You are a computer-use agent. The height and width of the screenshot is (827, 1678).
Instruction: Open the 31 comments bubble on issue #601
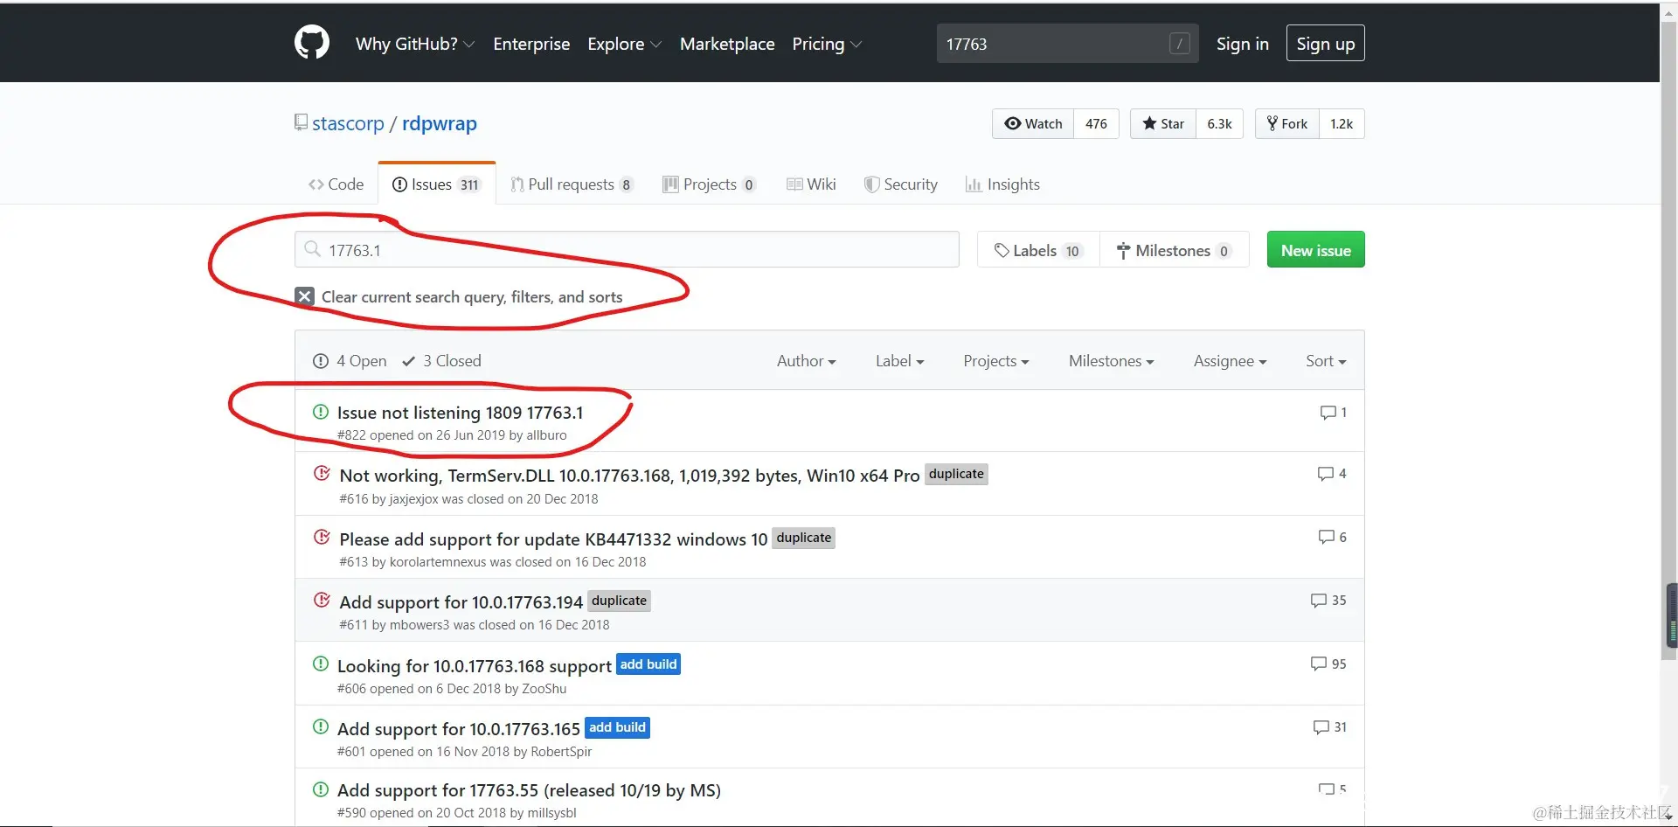tap(1330, 727)
